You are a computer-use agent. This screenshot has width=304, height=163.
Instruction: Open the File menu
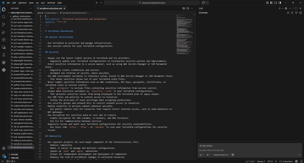tap(8, 3)
